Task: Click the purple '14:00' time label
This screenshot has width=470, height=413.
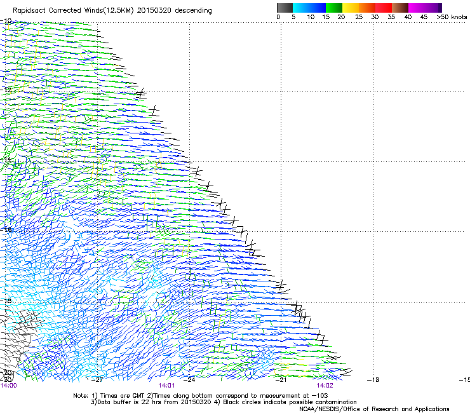Action: click(9, 386)
